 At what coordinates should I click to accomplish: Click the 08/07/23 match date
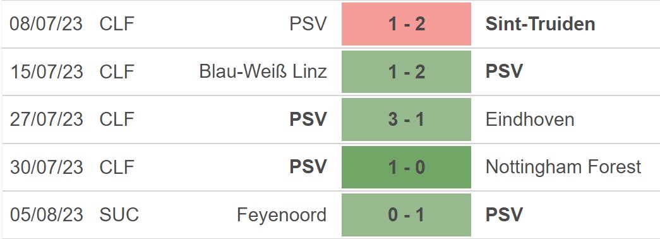[x=46, y=24]
